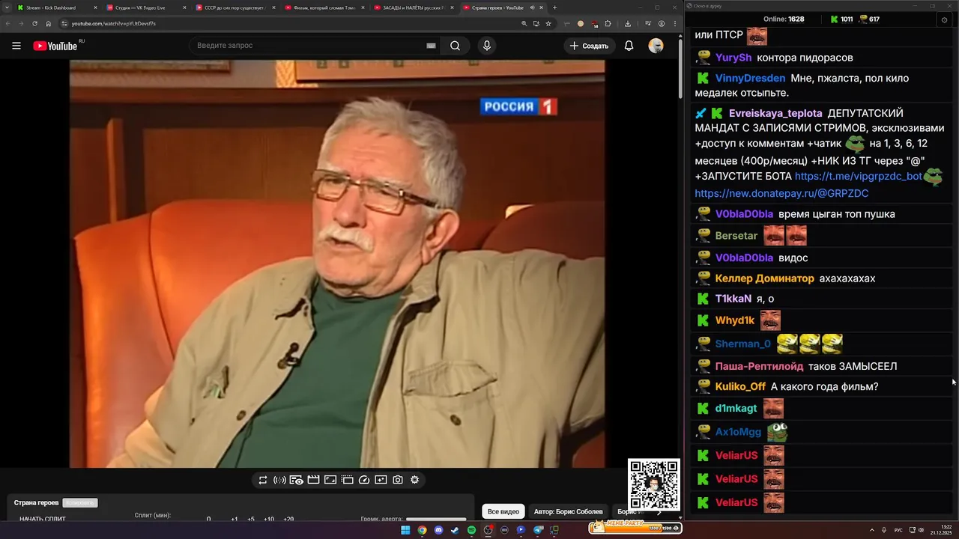Open the YouTube guide hamburger menu
This screenshot has width=959, height=539.
pyautogui.click(x=16, y=46)
